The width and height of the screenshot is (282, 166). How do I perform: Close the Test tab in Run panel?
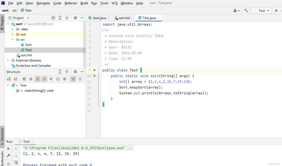click(x=33, y=142)
